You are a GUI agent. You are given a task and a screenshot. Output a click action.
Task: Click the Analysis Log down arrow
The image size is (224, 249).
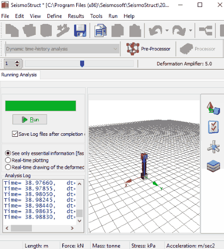pos(80,221)
